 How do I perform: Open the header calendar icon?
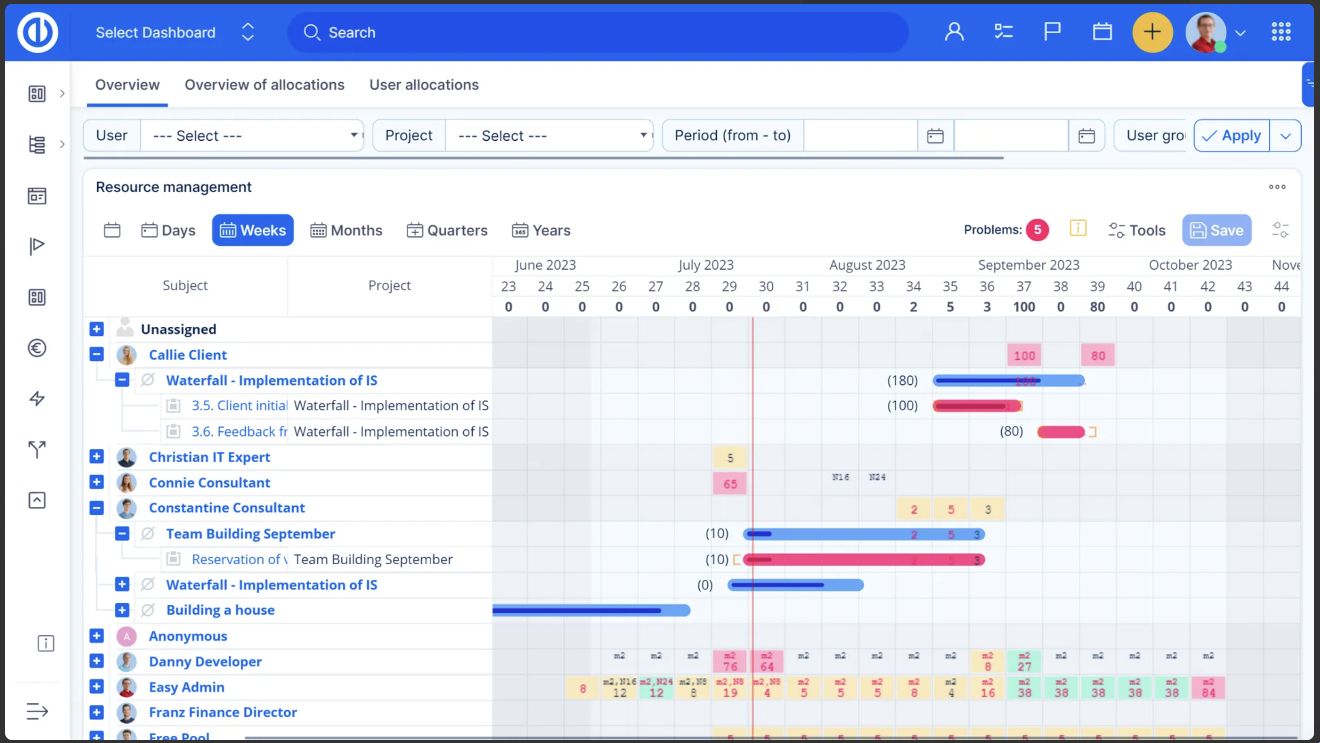pyautogui.click(x=1102, y=32)
